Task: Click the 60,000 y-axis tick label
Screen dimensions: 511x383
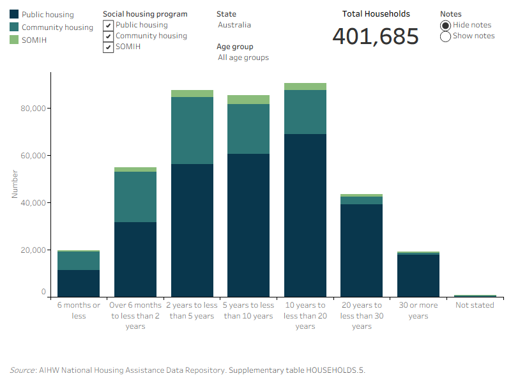Action: tap(33, 156)
